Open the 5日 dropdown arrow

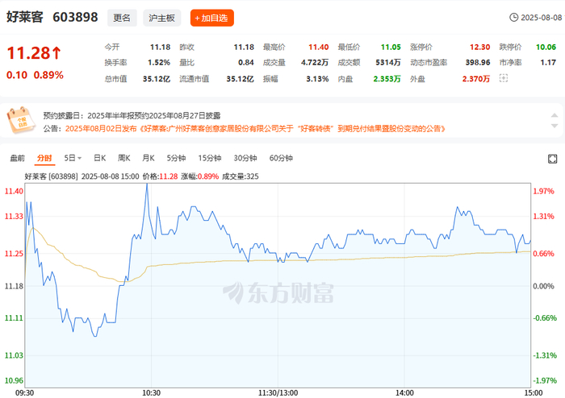click(79, 158)
